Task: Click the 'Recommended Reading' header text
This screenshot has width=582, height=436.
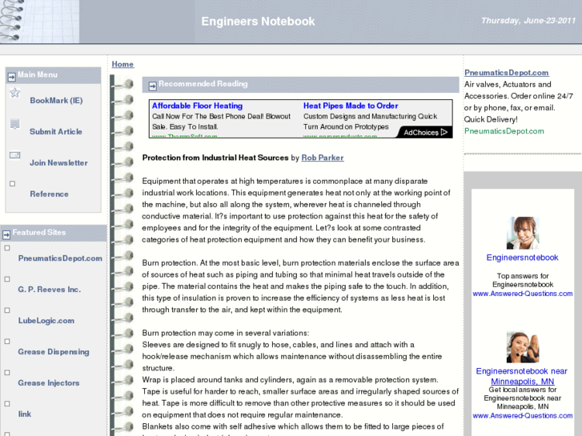Action: click(203, 84)
